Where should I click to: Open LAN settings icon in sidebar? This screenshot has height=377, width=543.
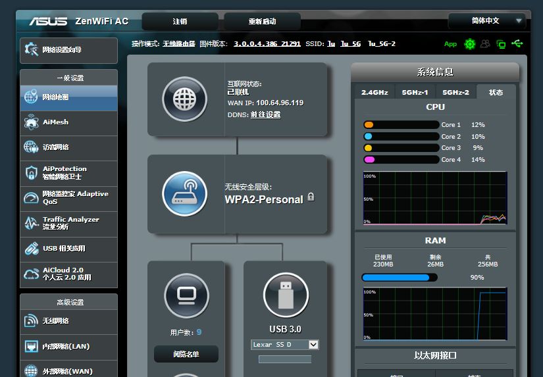coord(31,346)
